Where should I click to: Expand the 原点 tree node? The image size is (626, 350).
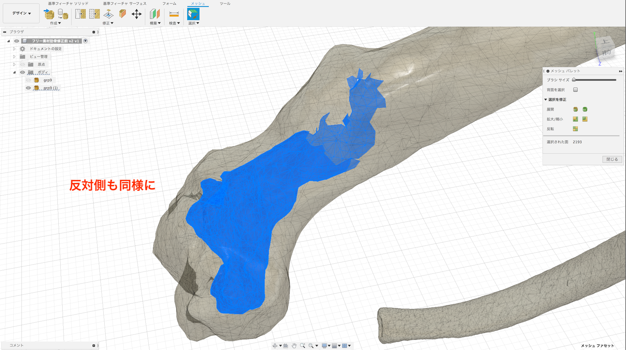pyautogui.click(x=14, y=64)
